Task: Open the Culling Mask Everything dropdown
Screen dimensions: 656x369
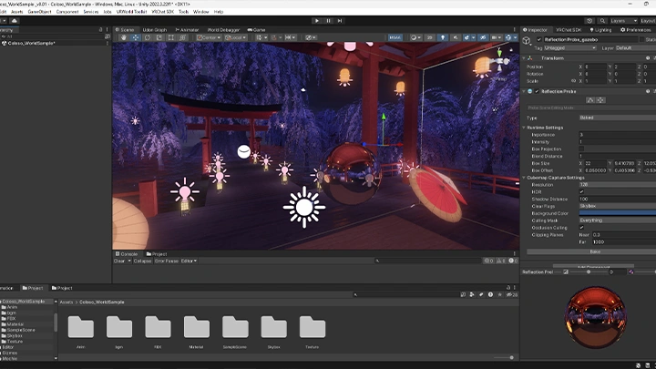Action: (x=618, y=220)
